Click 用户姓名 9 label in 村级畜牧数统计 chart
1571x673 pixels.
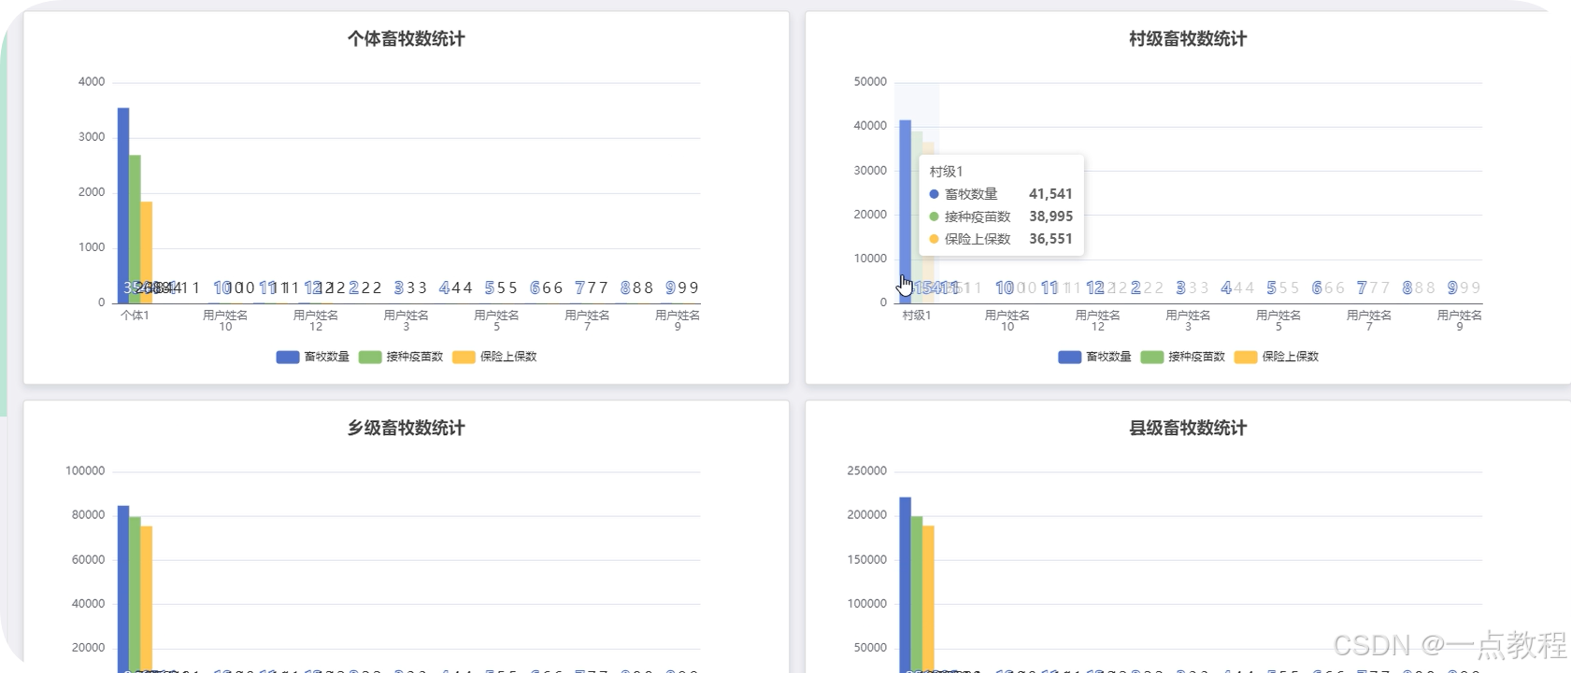point(1459,321)
